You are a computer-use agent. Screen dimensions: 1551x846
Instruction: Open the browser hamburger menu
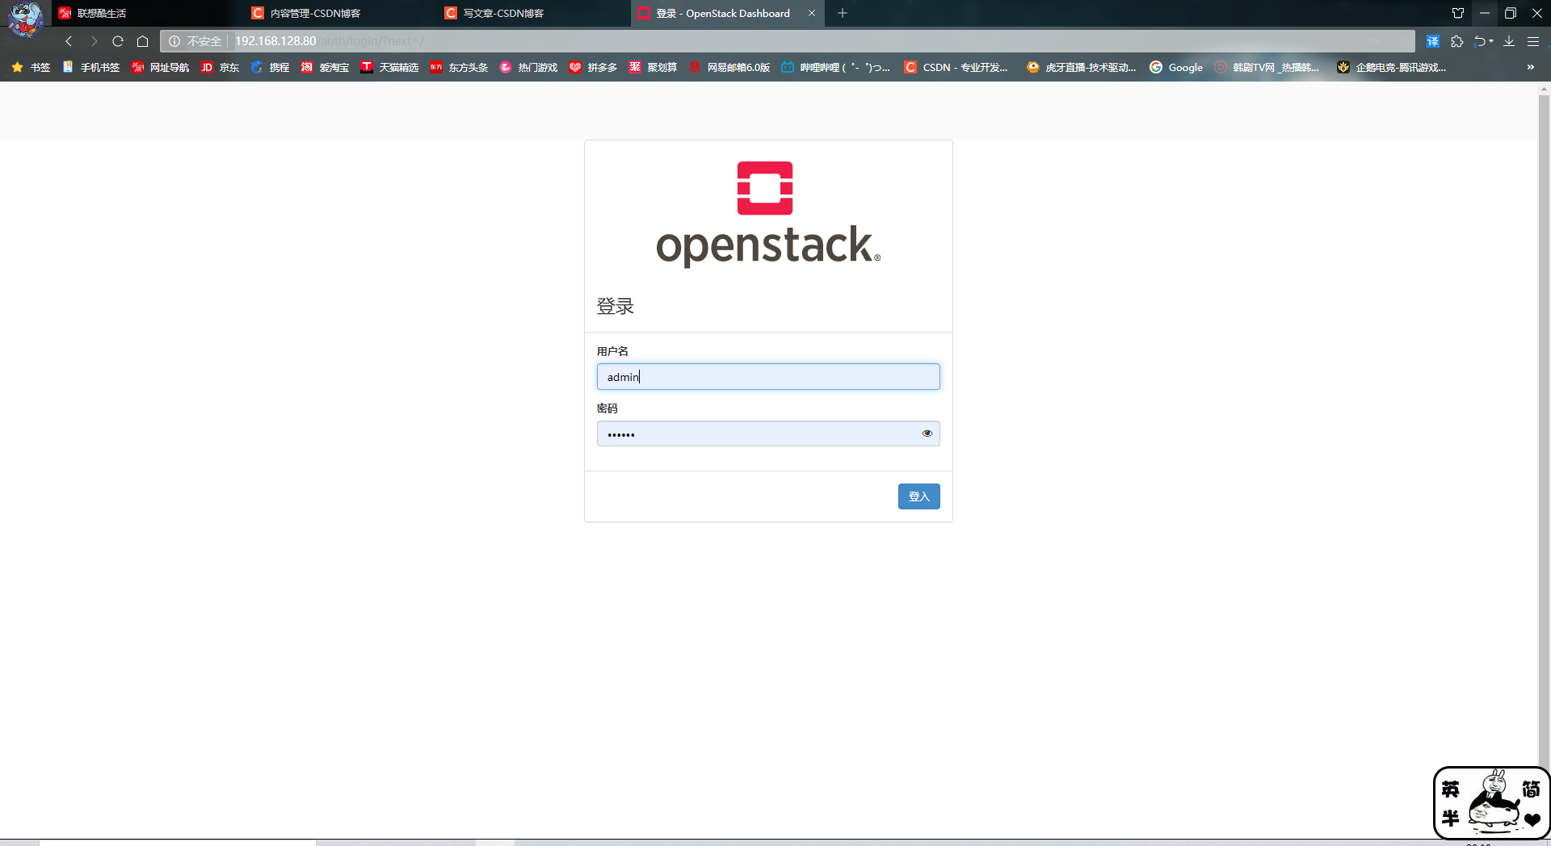pos(1533,40)
